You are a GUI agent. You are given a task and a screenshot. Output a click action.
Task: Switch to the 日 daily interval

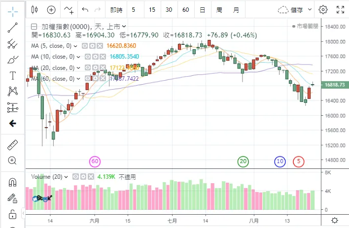click(202, 10)
